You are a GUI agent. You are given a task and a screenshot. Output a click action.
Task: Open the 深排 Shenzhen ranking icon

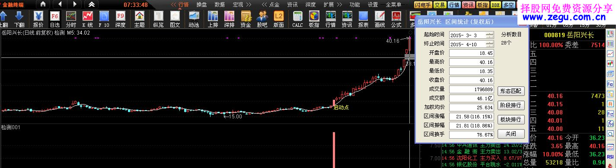230,19
